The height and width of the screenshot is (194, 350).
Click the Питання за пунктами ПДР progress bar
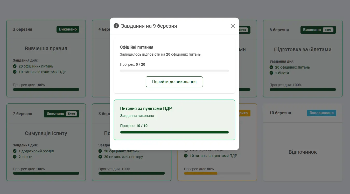[x=174, y=132]
